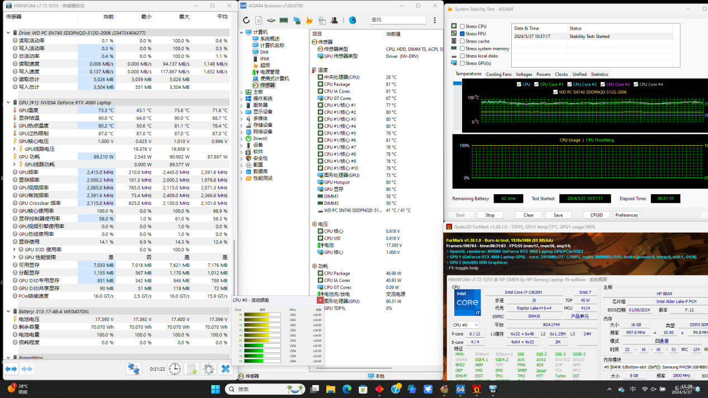Screen dimensions: 708x398
Task: Click Windows Start button on taskbar
Action: coord(216,389)
